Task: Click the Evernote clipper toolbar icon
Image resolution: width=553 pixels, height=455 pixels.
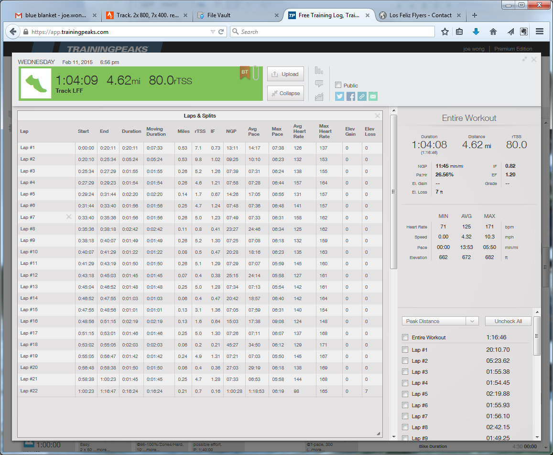Action: tap(524, 32)
